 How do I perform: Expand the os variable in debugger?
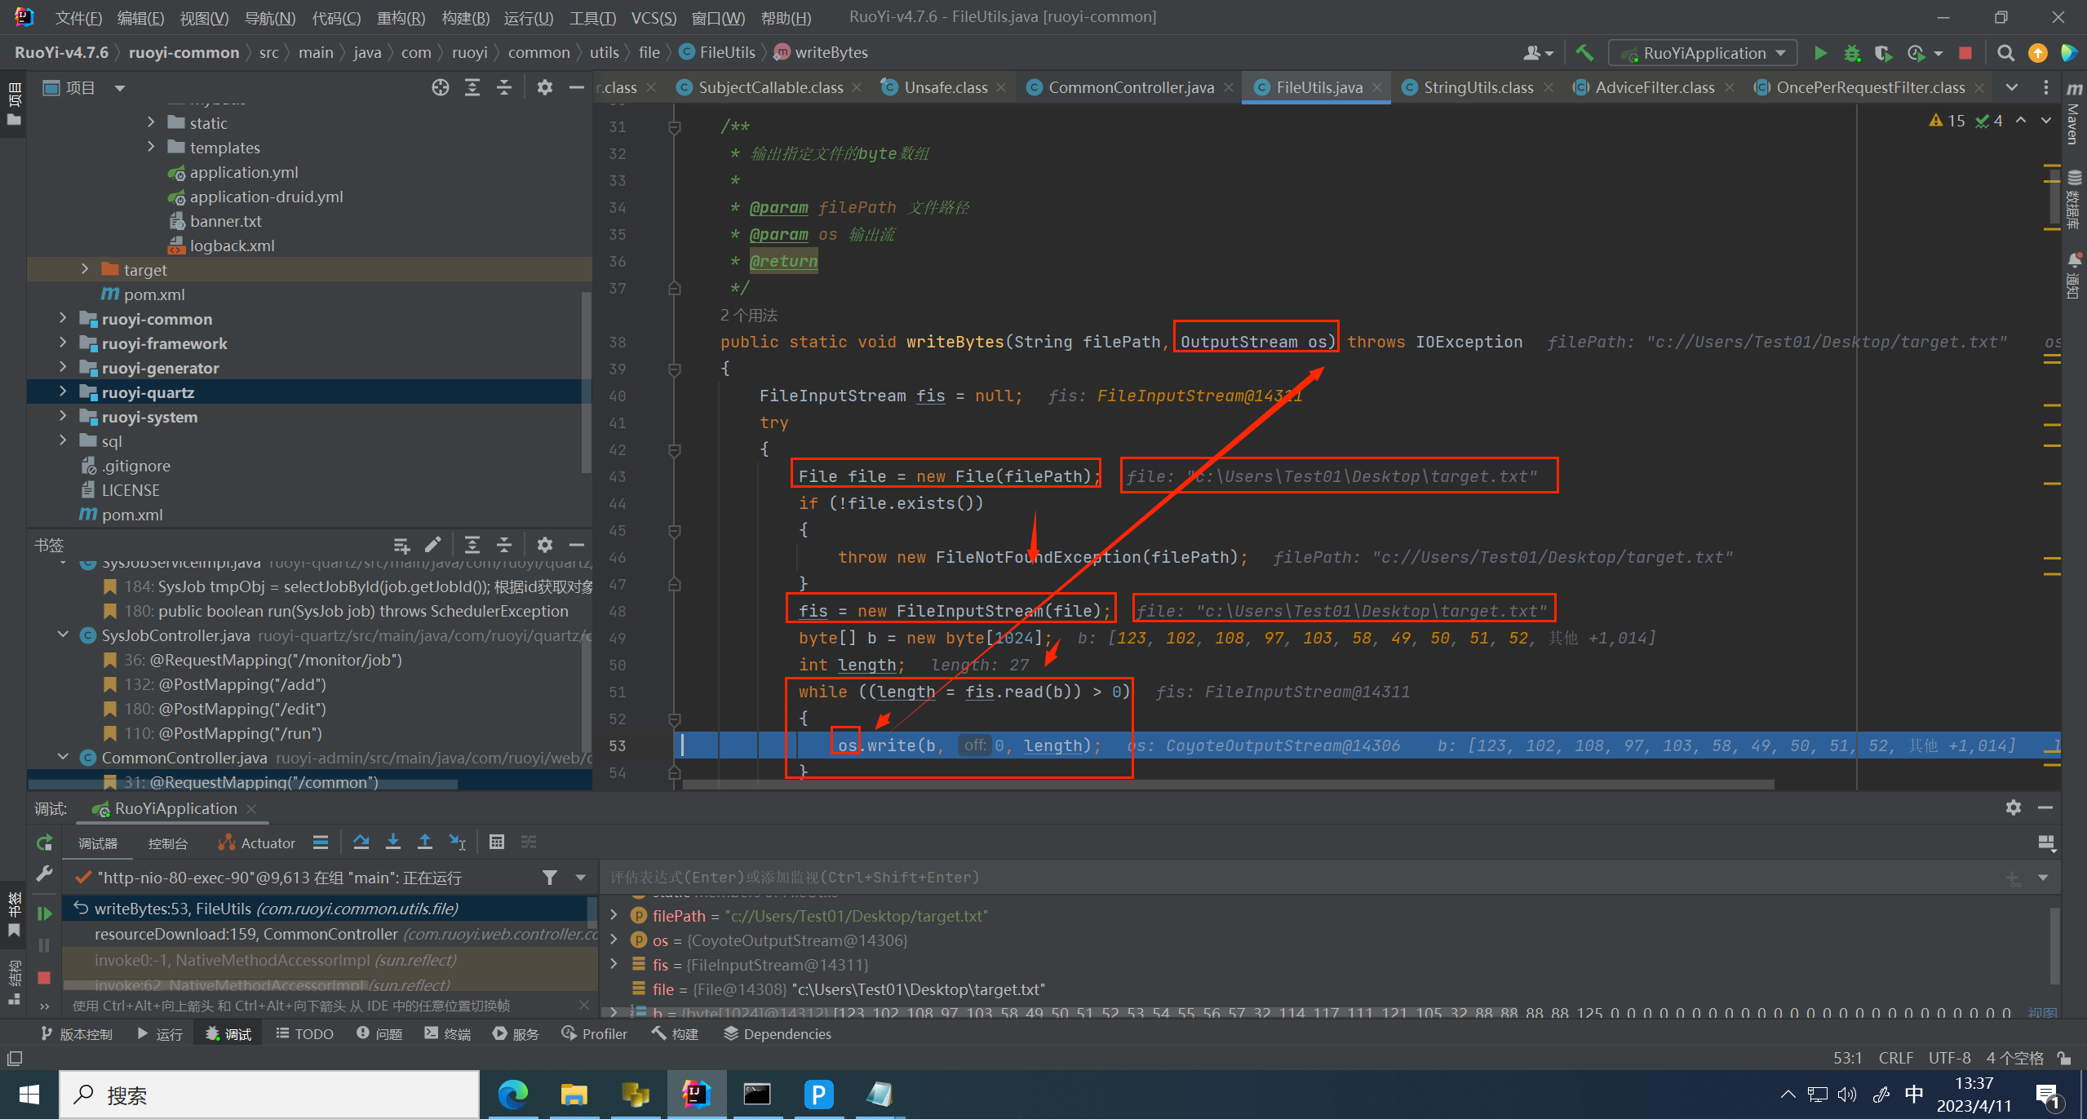tap(614, 940)
